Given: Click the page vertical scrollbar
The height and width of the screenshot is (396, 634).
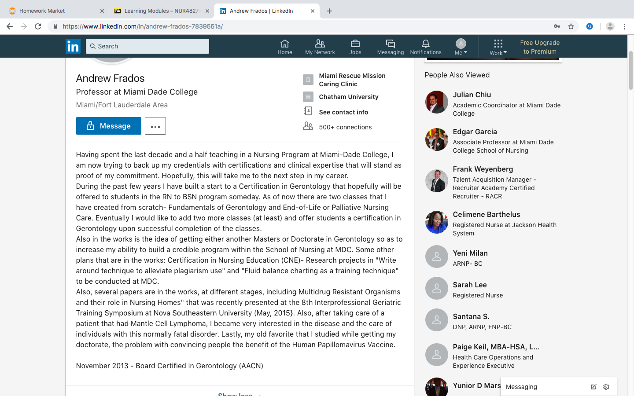Looking at the screenshot, I should [630, 70].
